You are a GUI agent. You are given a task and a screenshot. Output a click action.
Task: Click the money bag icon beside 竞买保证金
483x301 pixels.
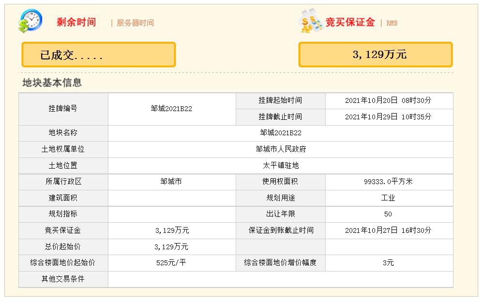[x=310, y=21]
